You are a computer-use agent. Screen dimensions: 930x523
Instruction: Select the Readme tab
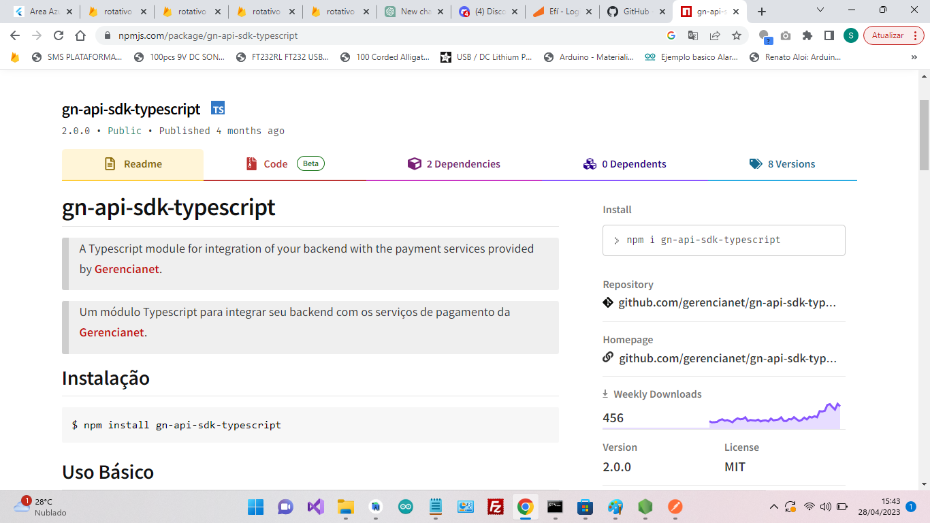(x=133, y=164)
